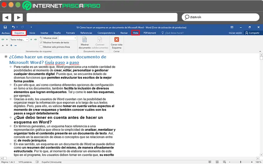This screenshot has width=263, height=164.
Task: Click the browser forward arrow button
Action: click(x=18, y=17)
